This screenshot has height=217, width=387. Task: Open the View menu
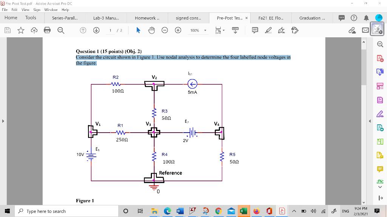(x=25, y=9)
